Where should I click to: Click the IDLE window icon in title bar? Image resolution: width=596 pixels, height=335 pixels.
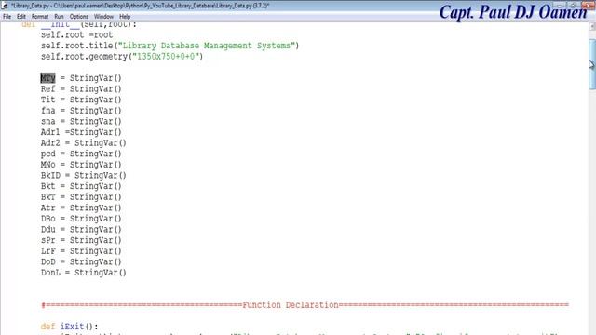[x=5, y=6]
